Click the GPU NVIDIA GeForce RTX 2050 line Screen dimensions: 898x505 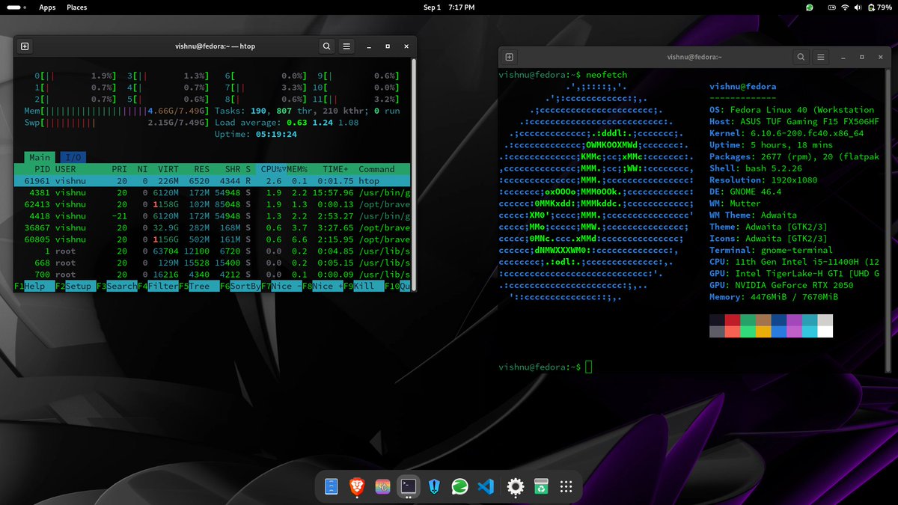click(781, 286)
